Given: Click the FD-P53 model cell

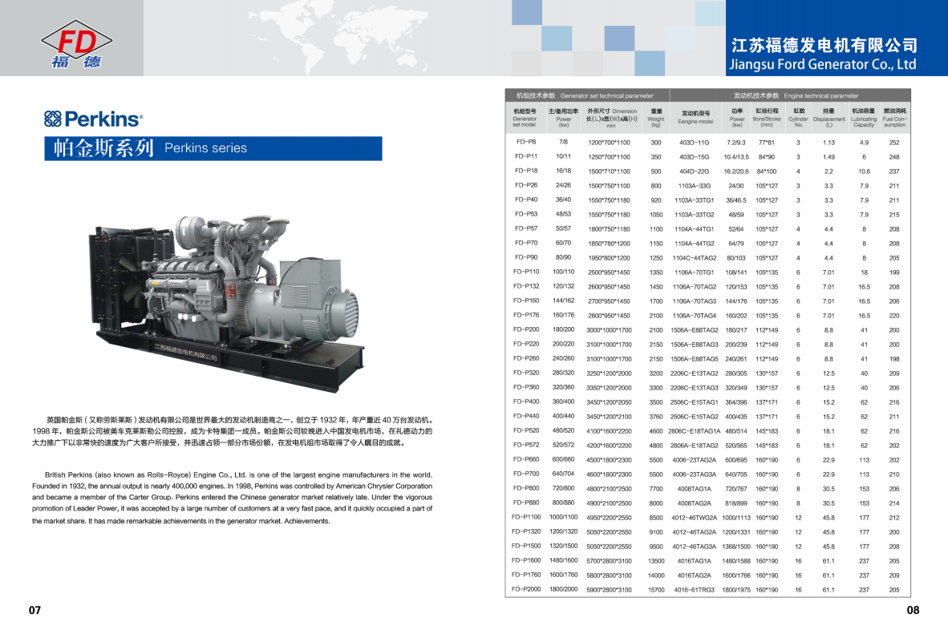Looking at the screenshot, I should click(526, 215).
